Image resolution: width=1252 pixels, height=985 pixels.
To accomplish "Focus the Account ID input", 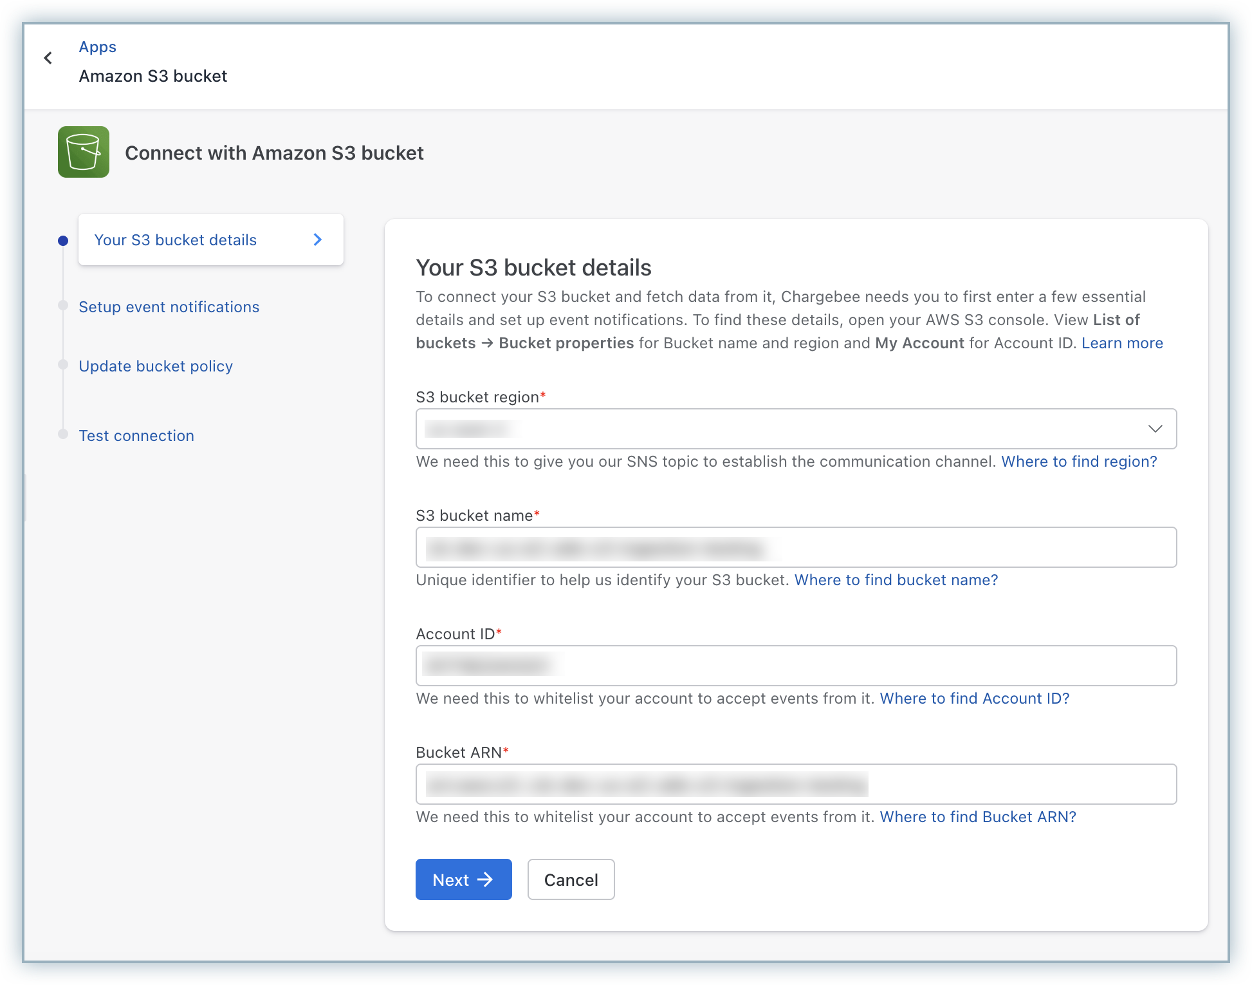I will (x=795, y=666).
